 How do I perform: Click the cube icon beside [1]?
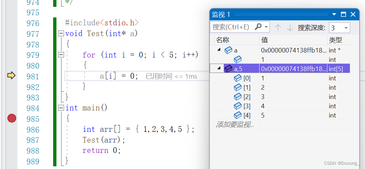click(x=238, y=88)
